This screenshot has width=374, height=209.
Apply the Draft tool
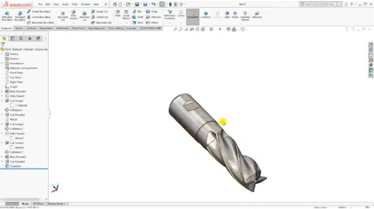tap(138, 17)
